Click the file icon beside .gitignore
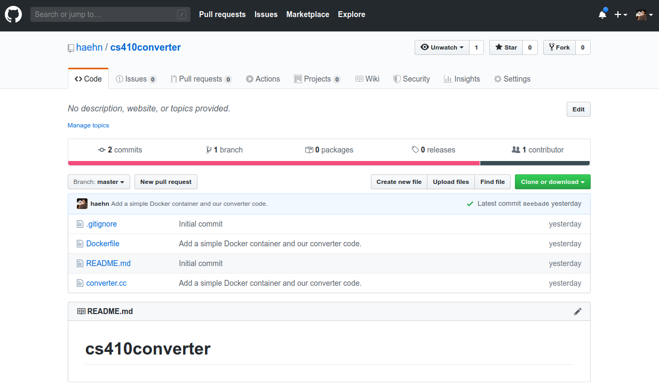 80,224
